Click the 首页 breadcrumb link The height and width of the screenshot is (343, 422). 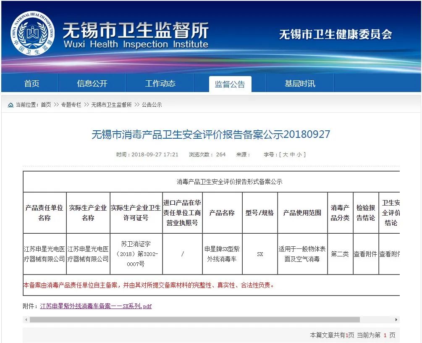coord(46,105)
